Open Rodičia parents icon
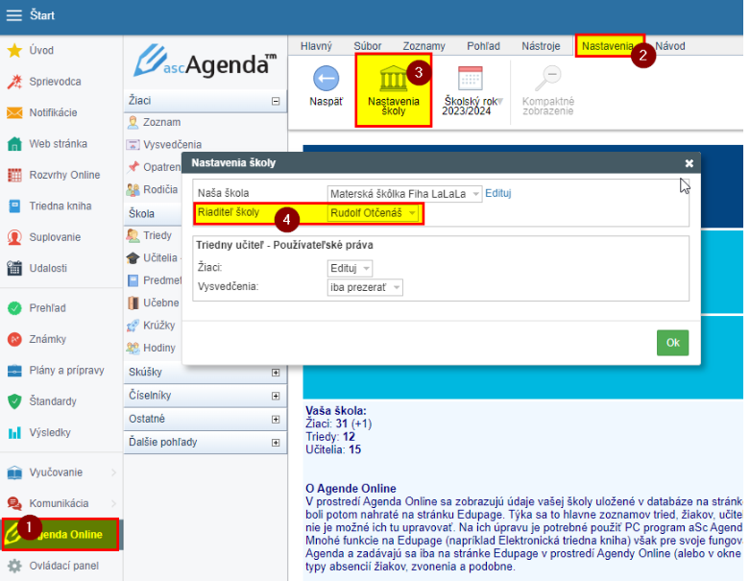 click(133, 190)
